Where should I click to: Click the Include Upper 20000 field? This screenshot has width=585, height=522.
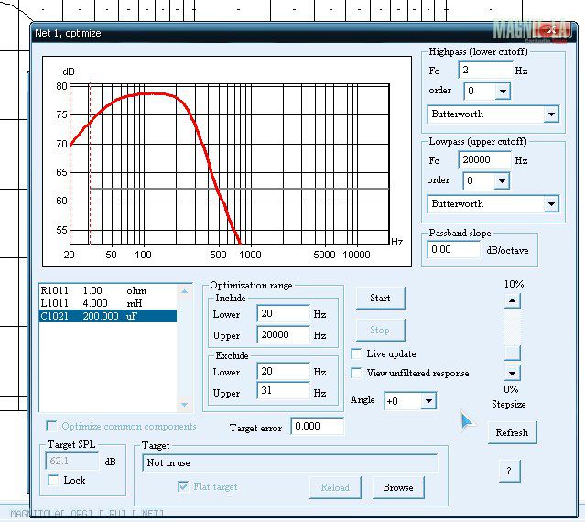[283, 334]
